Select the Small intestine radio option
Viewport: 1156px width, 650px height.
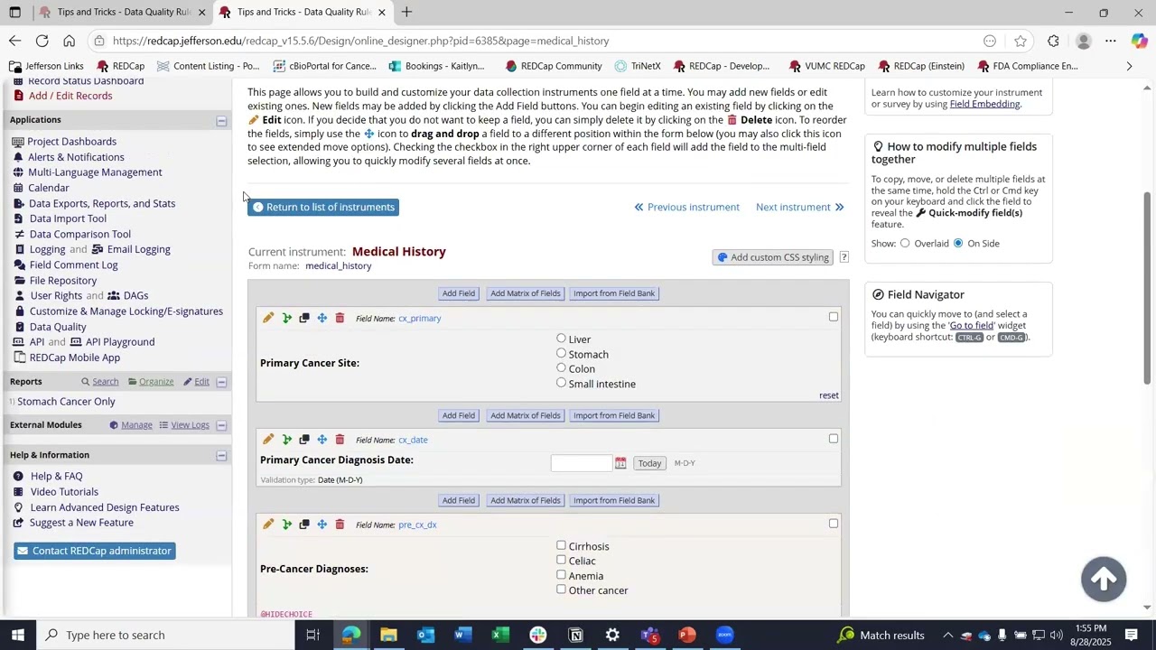tap(561, 383)
